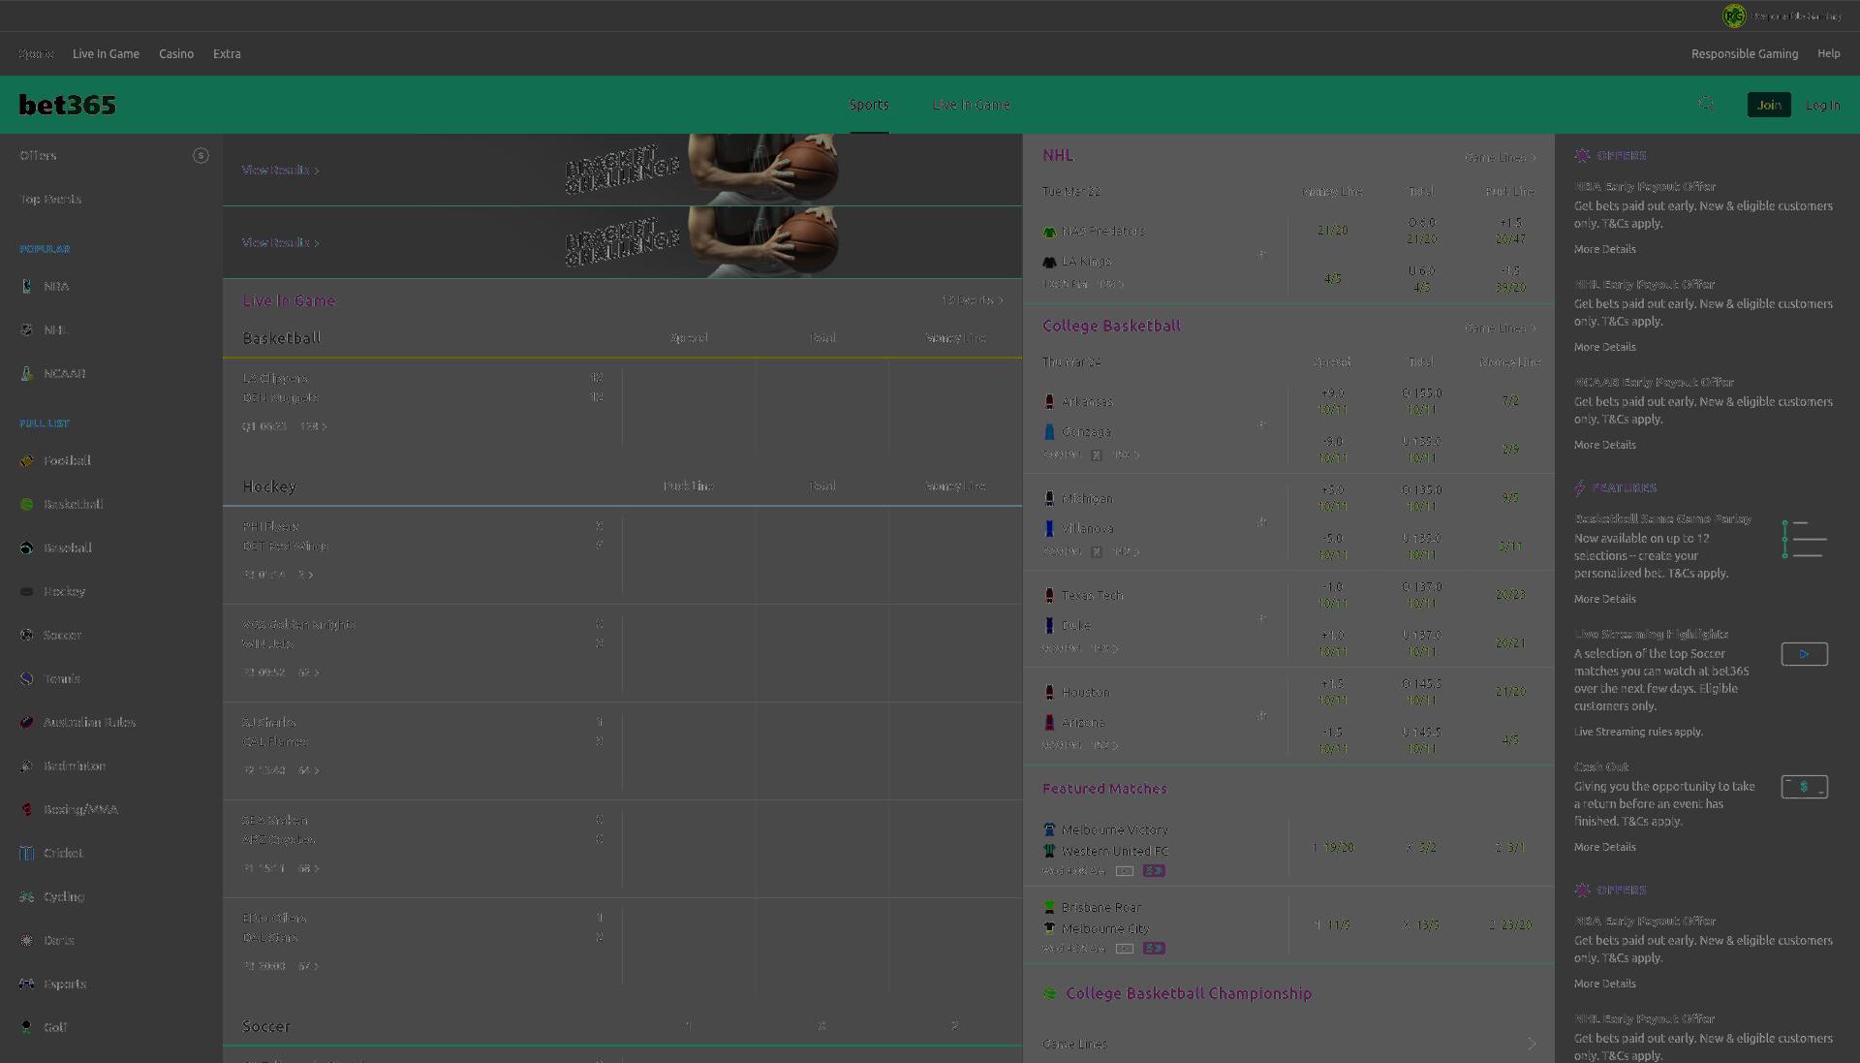This screenshot has width=1860, height=1063.
Task: Click the circular icon beside Offers in sidebar
Action: (201, 155)
